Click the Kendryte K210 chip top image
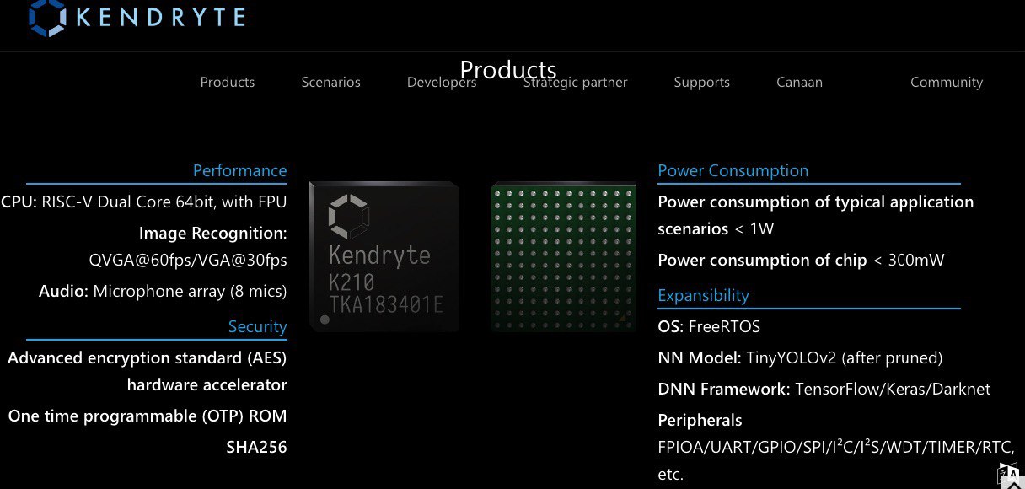Image resolution: width=1025 pixels, height=489 pixels. pos(384,256)
